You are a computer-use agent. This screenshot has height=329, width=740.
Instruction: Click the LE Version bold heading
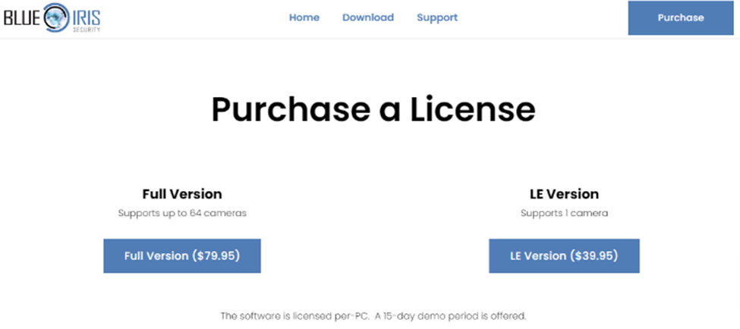pos(565,194)
